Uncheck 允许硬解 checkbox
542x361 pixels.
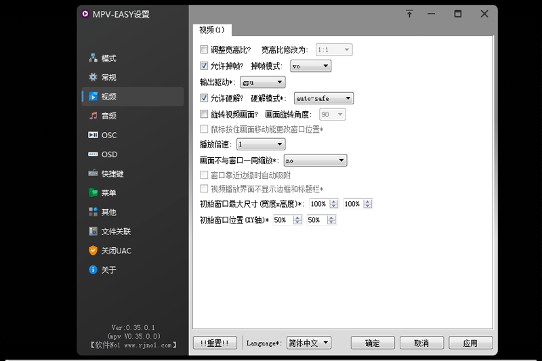coord(204,98)
